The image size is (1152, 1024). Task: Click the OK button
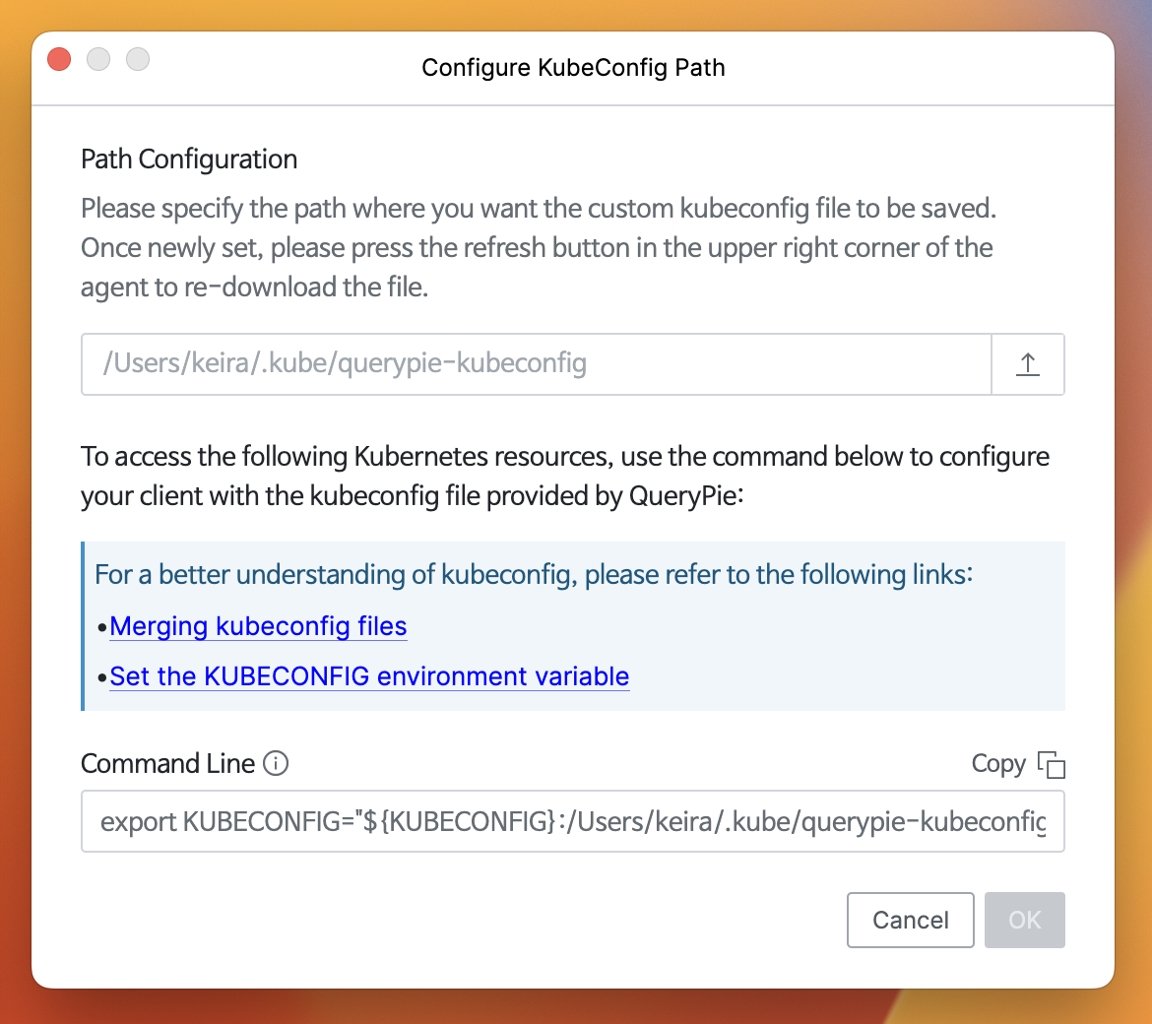click(1024, 920)
